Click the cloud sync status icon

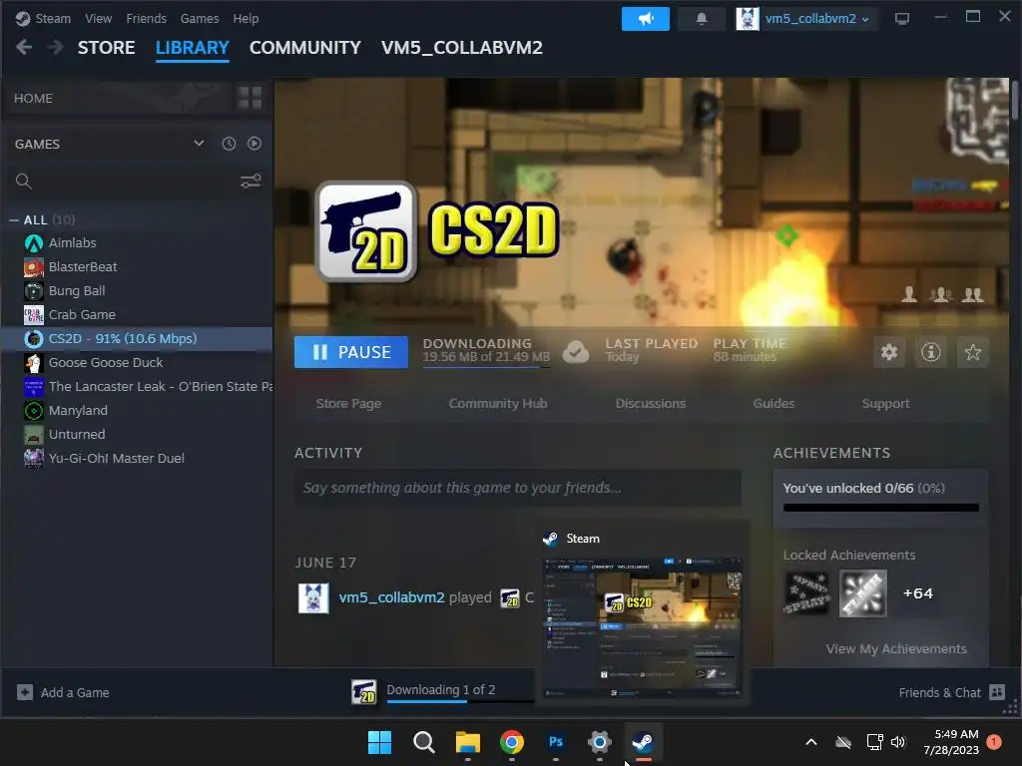tap(576, 352)
